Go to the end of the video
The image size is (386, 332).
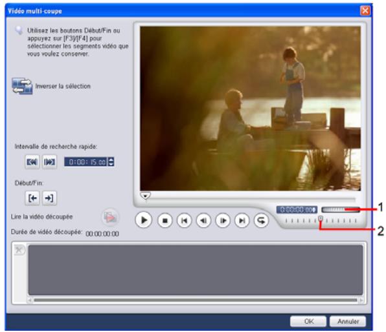tap(242, 220)
